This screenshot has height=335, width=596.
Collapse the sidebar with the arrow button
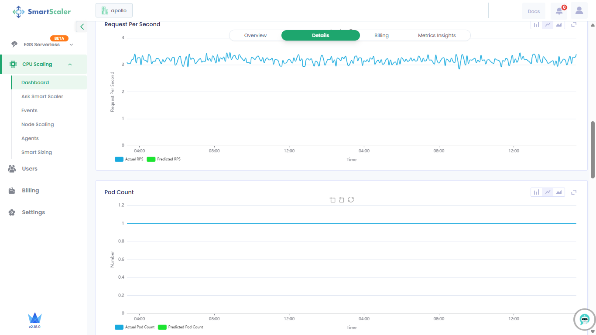pyautogui.click(x=82, y=27)
